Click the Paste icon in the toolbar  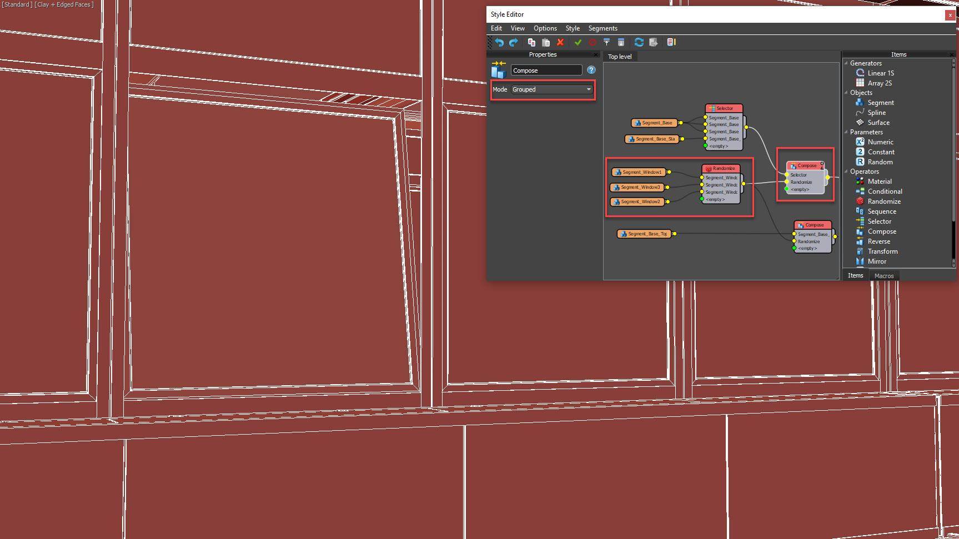(546, 42)
